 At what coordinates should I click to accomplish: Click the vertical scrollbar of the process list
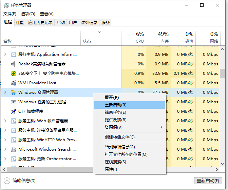coord(222,73)
